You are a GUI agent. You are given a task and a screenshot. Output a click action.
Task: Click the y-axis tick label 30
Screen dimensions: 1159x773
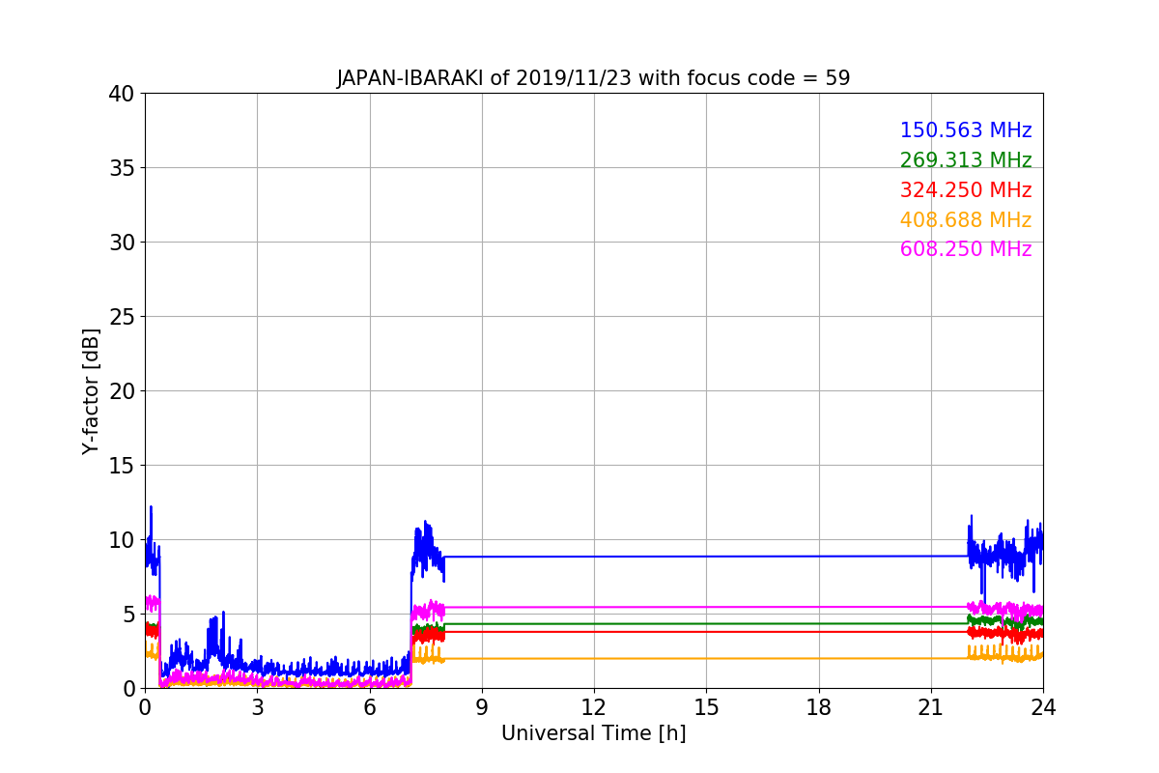click(122, 243)
